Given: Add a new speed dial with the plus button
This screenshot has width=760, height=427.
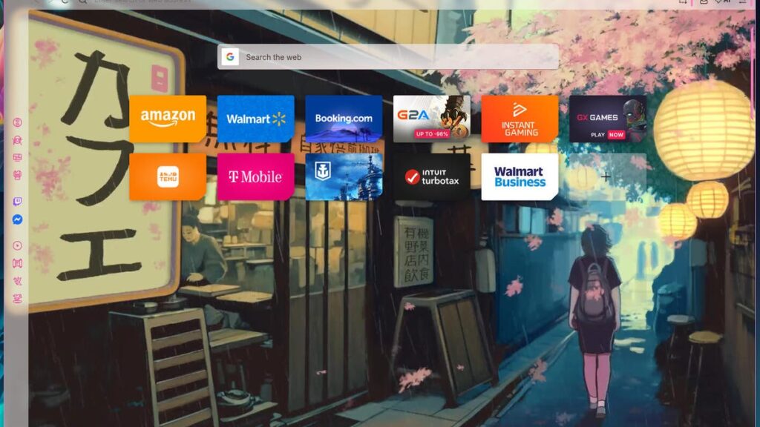Looking at the screenshot, I should point(606,176).
